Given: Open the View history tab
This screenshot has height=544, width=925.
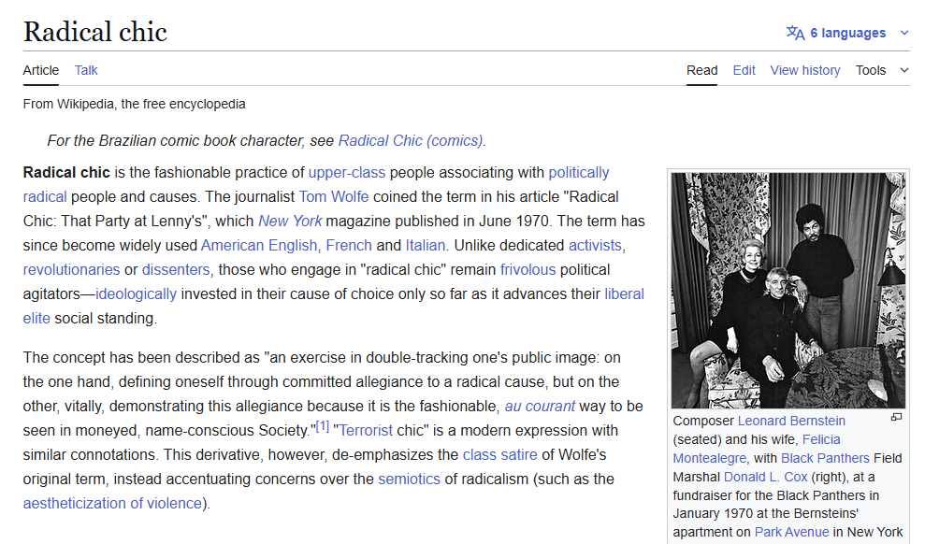Looking at the screenshot, I should pos(804,70).
